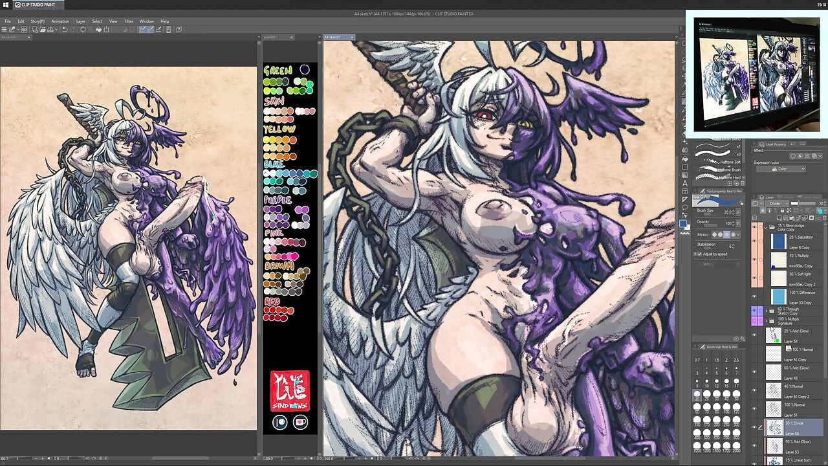828x466 pixels.
Task: Open the anti-aliasing options dropdown
Action: point(739,234)
